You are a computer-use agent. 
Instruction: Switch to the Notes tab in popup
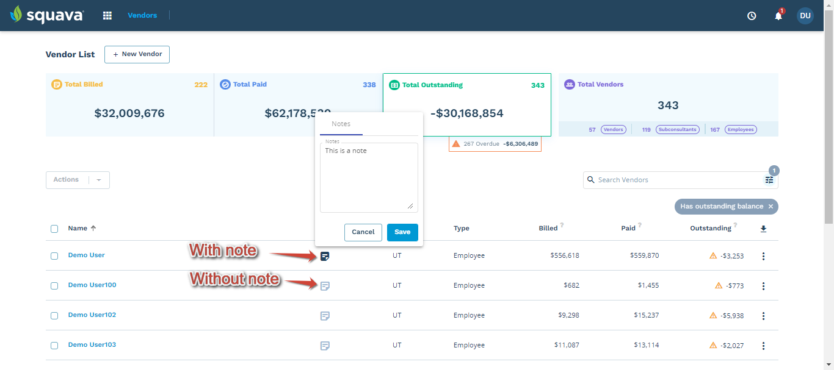(x=341, y=124)
